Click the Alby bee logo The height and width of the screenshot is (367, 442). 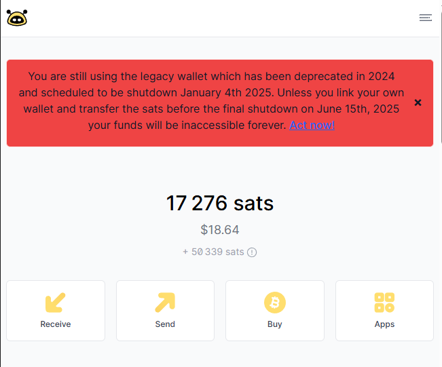(x=17, y=18)
